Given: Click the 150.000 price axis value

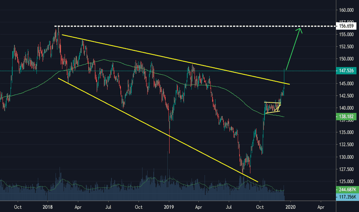Looking at the screenshot, I should [x=346, y=59].
